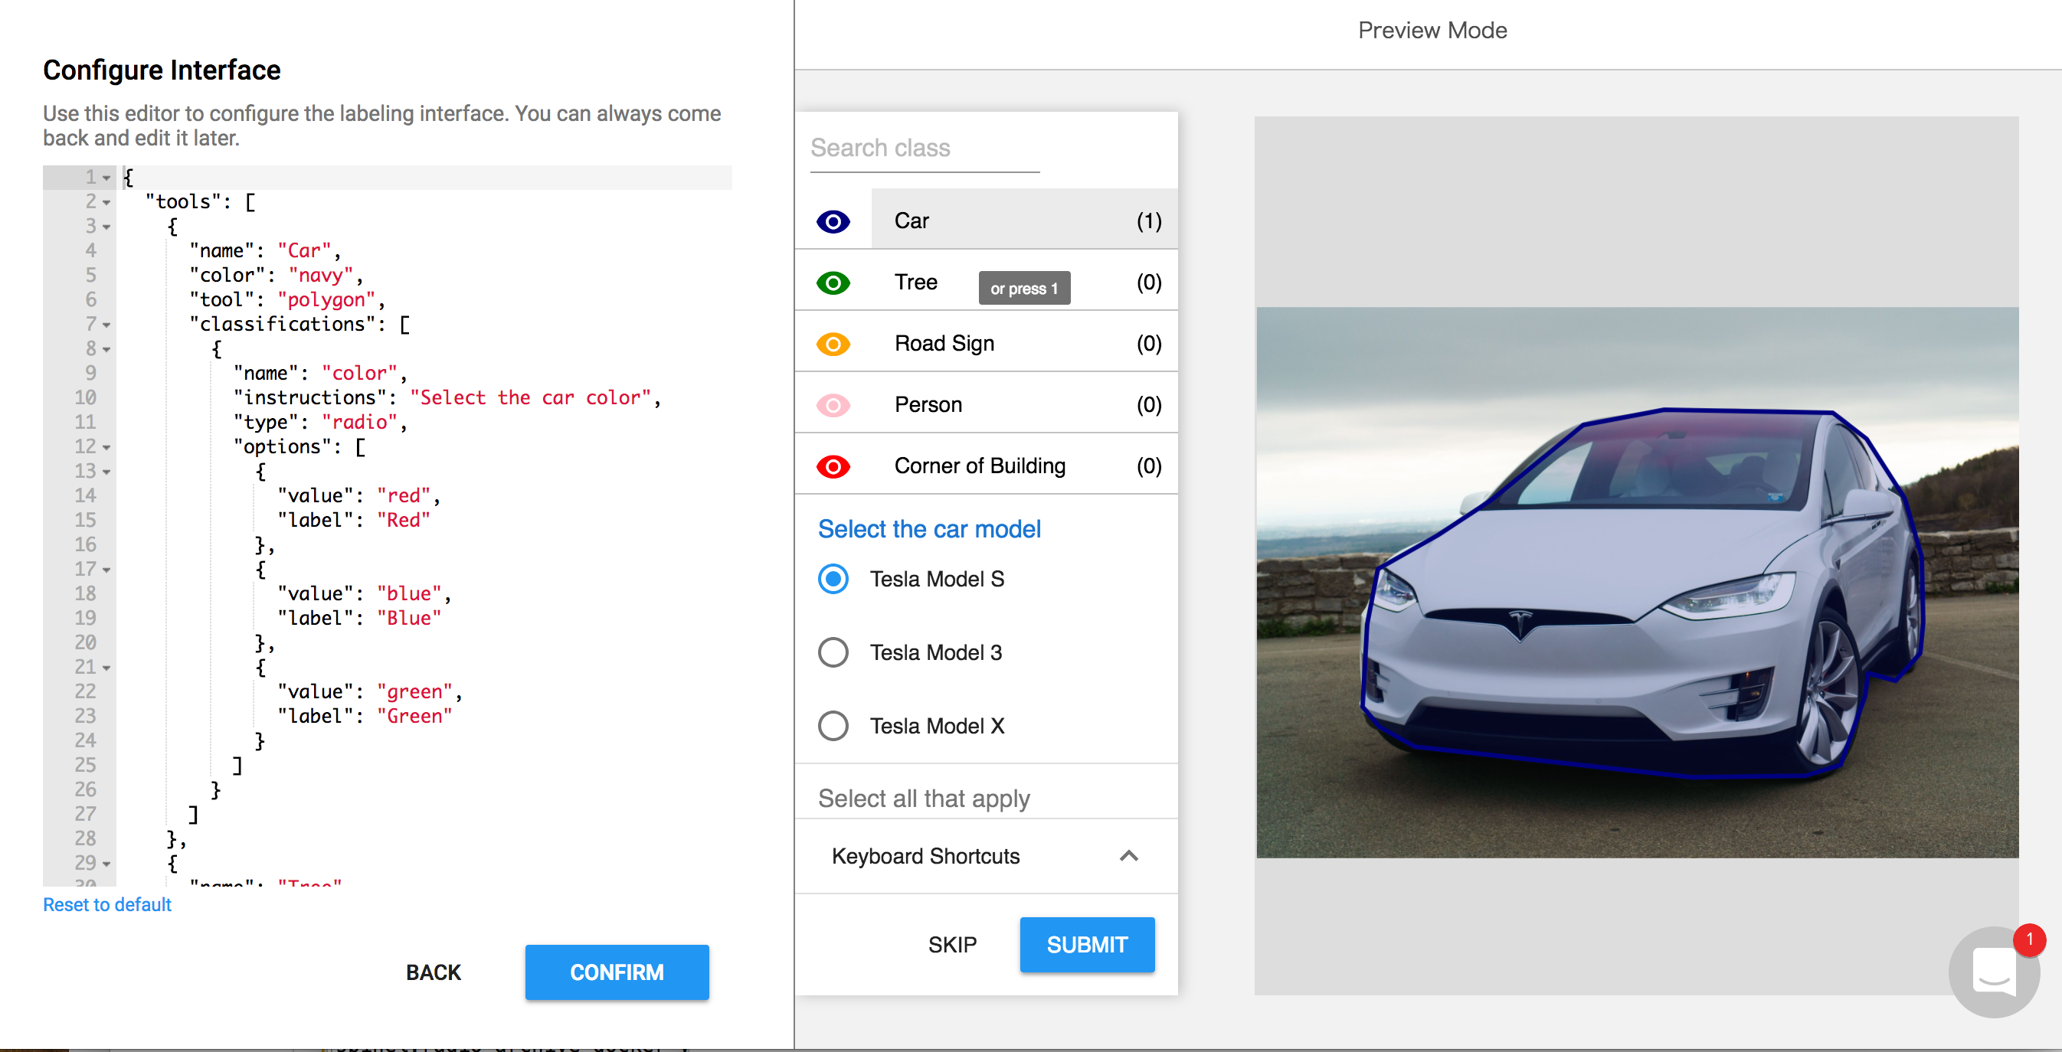Click the SUBMIT button
2062x1052 pixels.
pyautogui.click(x=1086, y=945)
